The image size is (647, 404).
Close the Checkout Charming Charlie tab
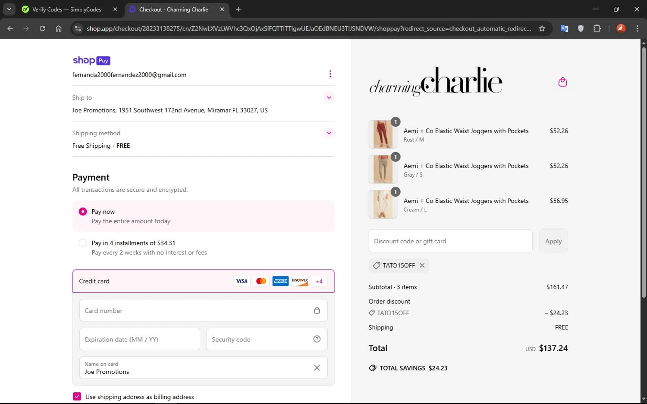point(222,9)
